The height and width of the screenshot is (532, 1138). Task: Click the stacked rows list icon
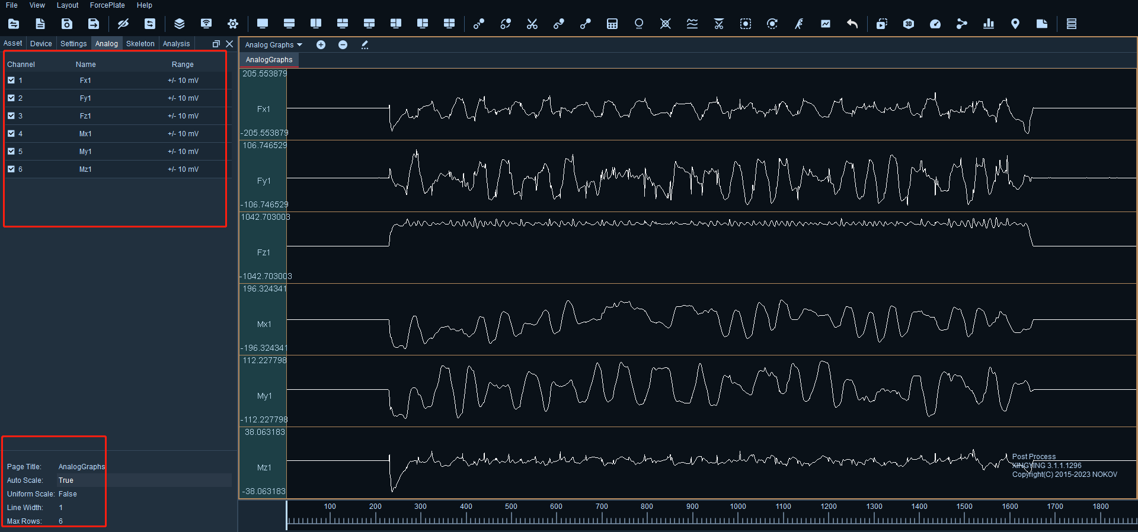point(1072,24)
